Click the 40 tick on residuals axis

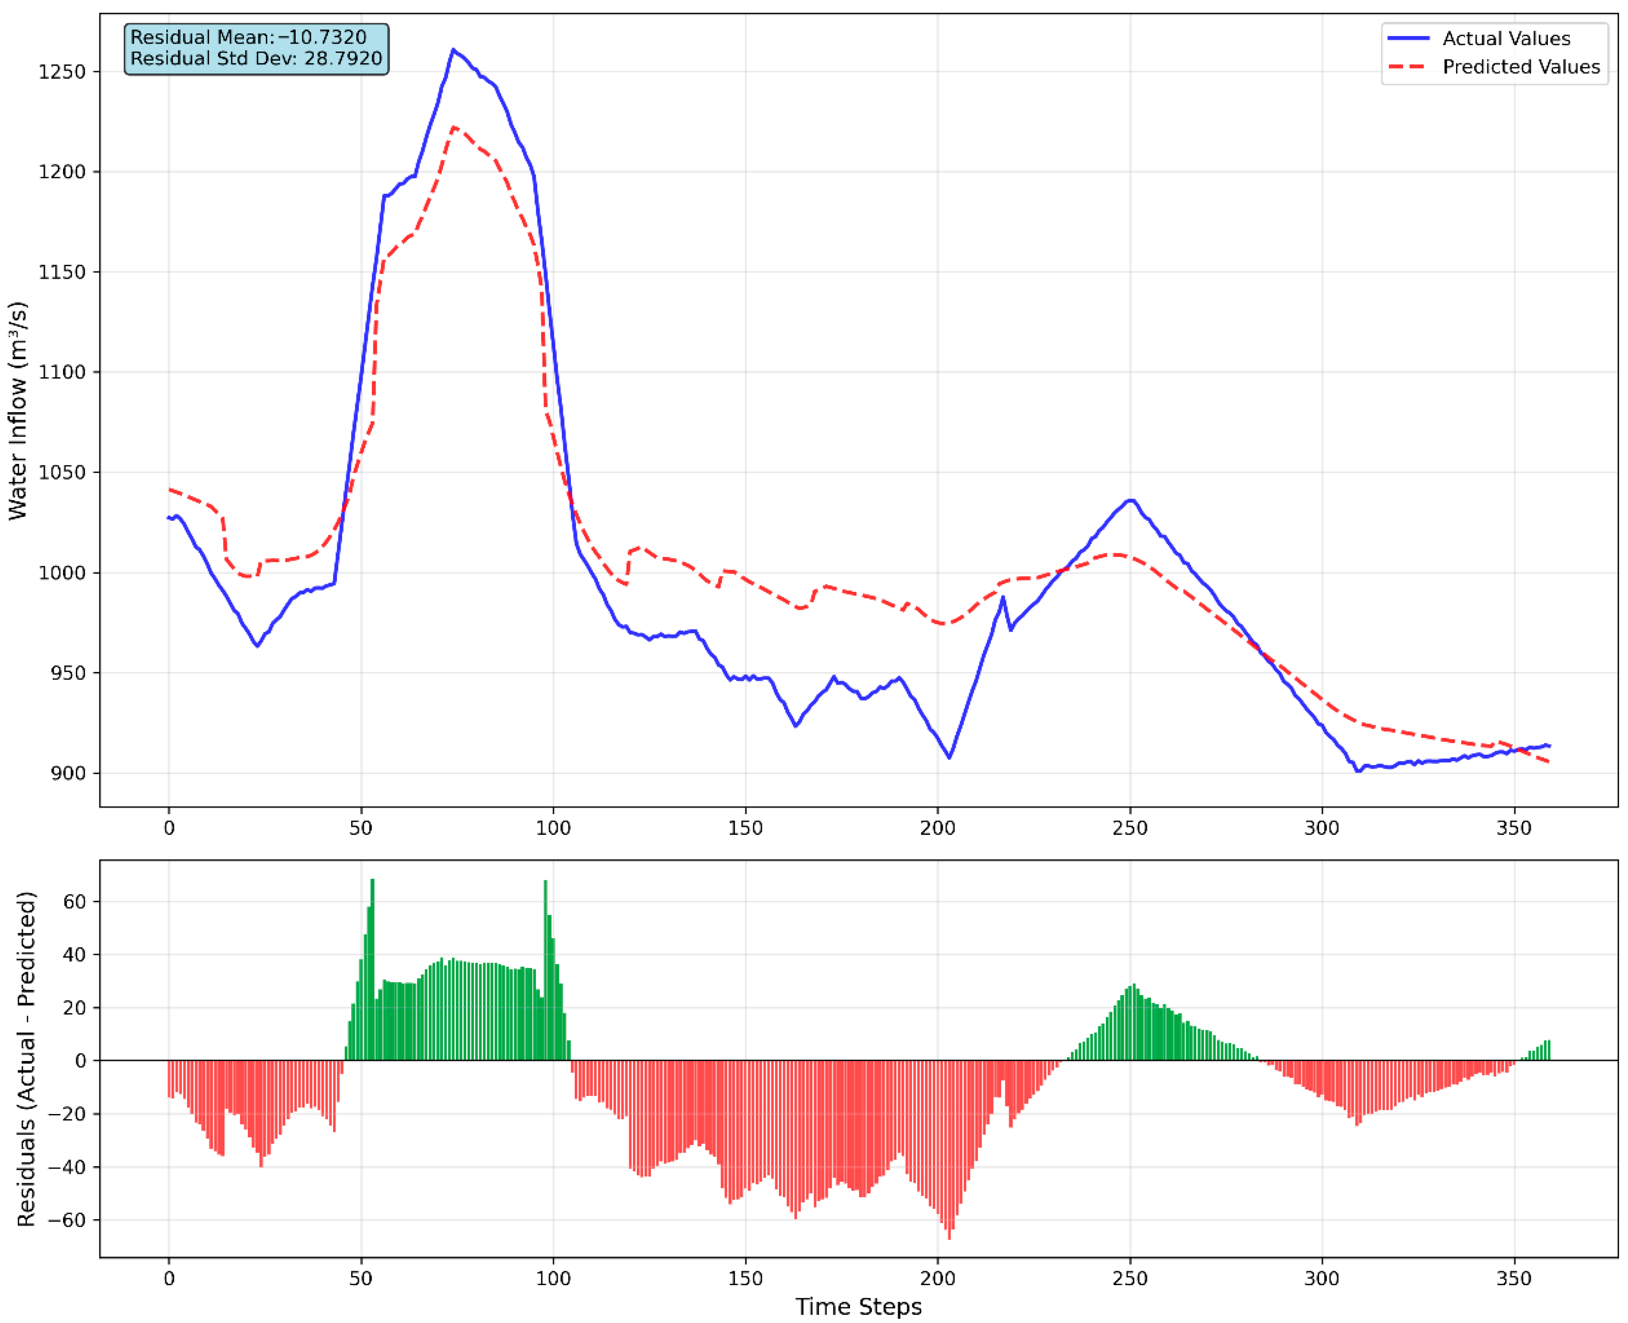(x=75, y=955)
